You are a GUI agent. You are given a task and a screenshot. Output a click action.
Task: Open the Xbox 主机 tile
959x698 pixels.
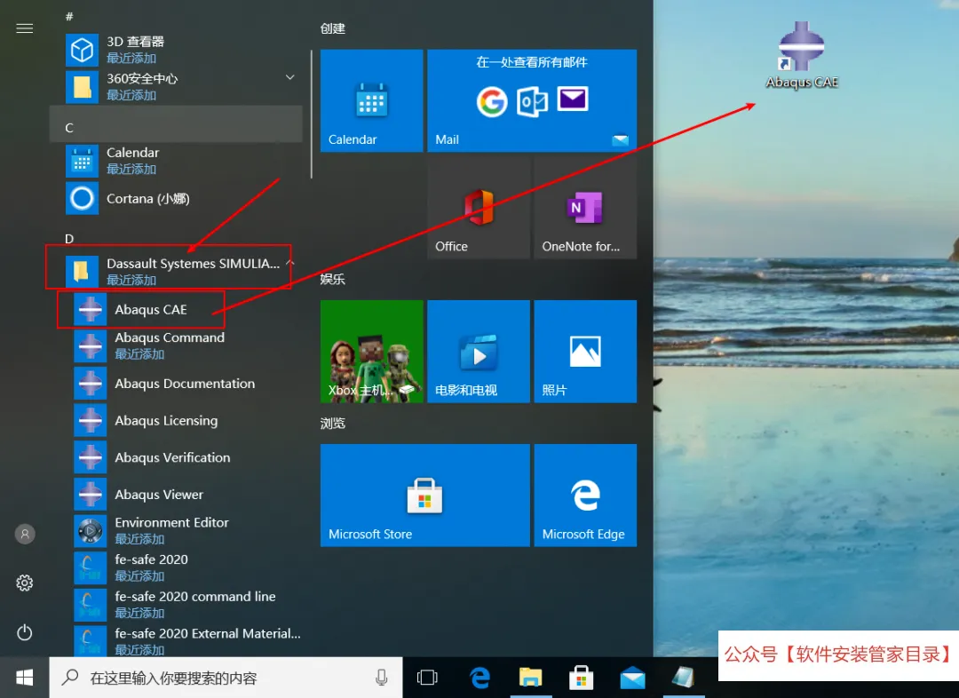pyautogui.click(x=371, y=351)
